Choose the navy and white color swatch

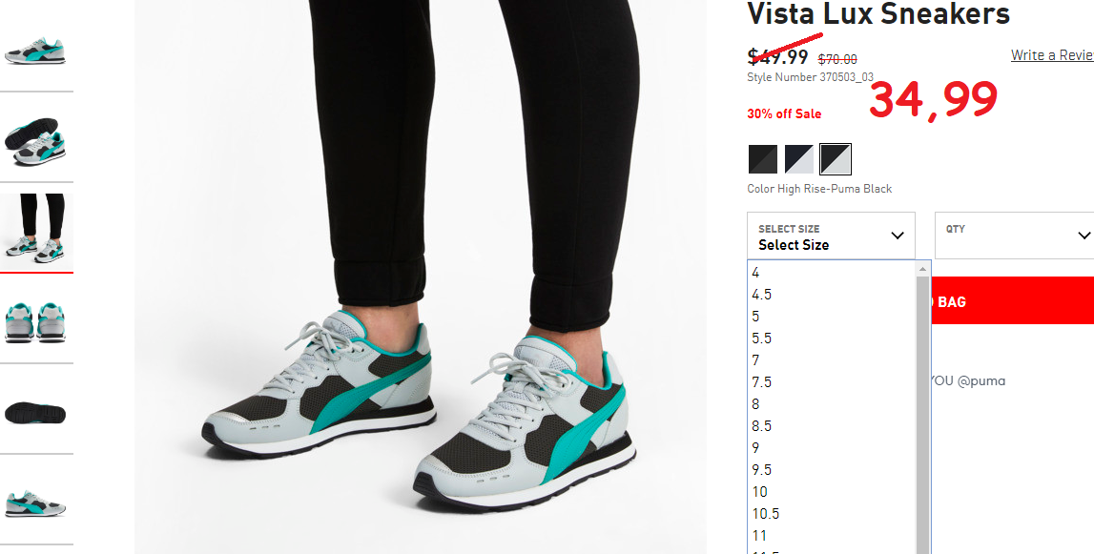click(799, 159)
